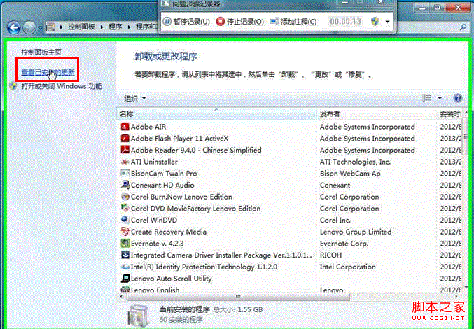Select the Conexant HD Audio entry
474x329 pixels.
pyautogui.click(x=162, y=185)
